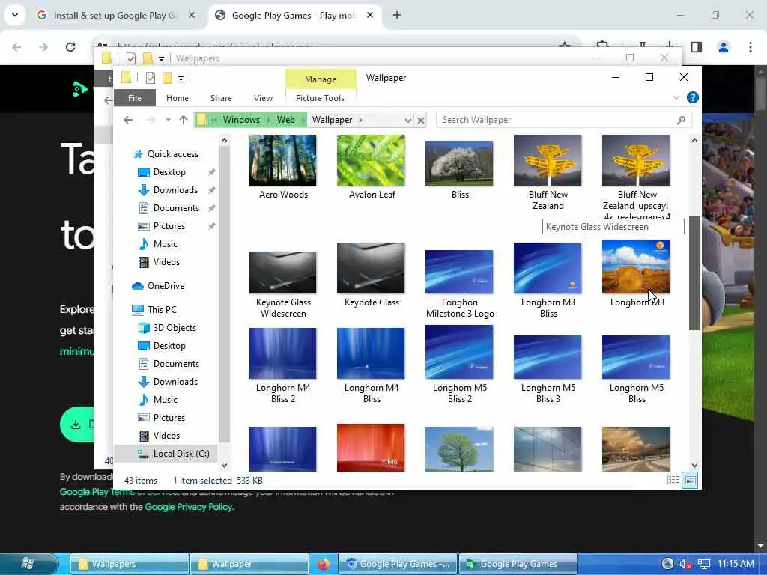
Task: Switch to Install & set up Google Play tab
Action: tap(115, 16)
